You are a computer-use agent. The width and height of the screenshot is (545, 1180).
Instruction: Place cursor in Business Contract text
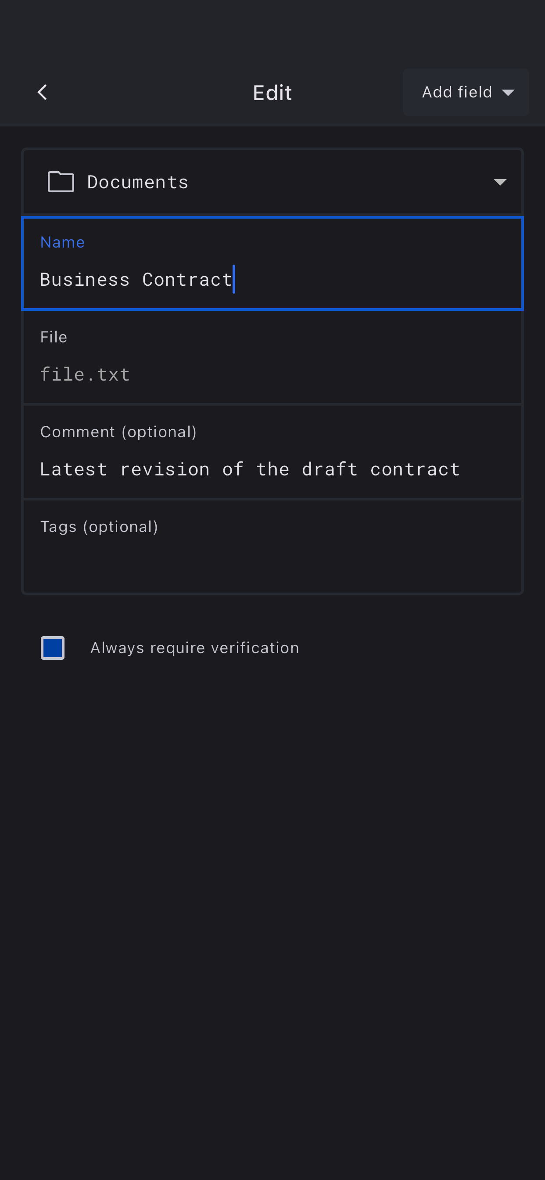[x=136, y=280]
